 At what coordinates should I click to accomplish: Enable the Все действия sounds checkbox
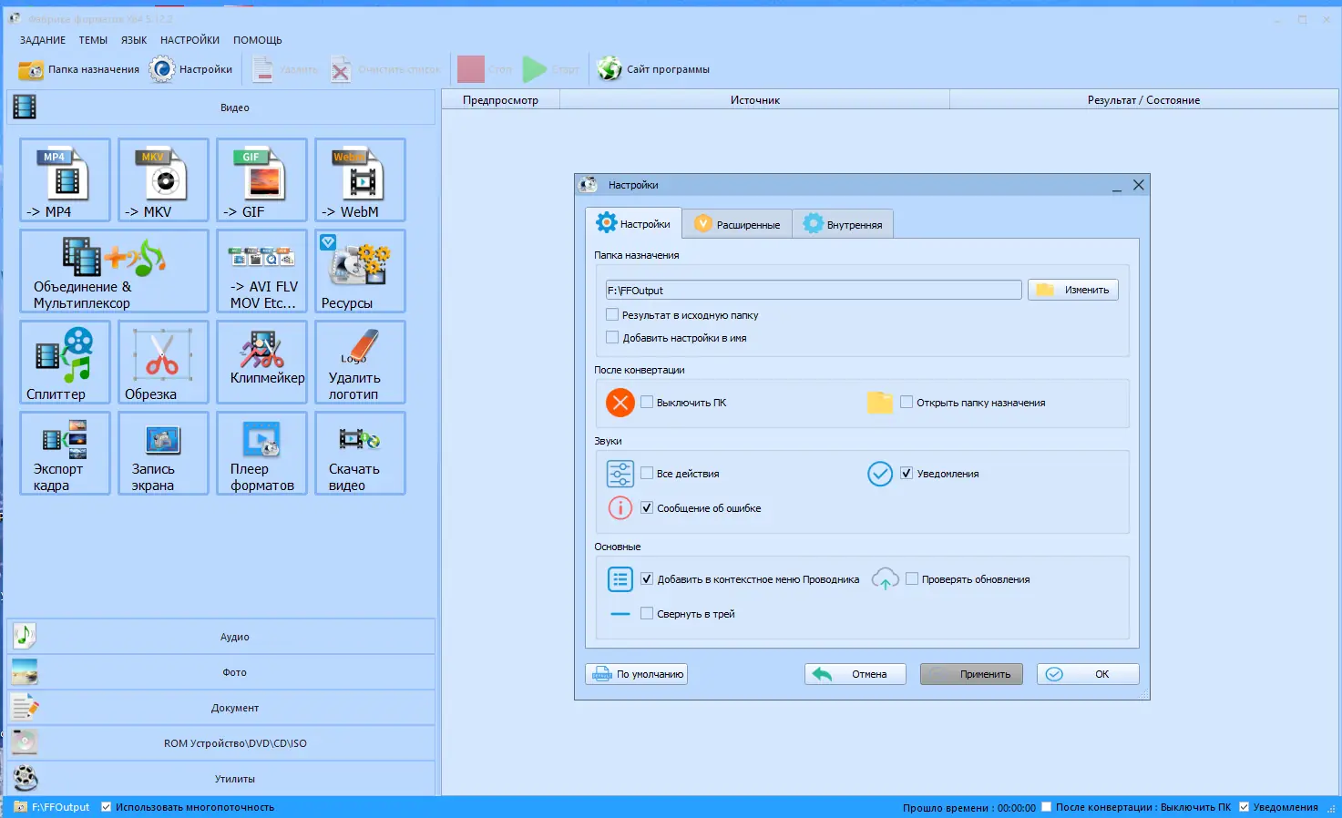click(647, 474)
